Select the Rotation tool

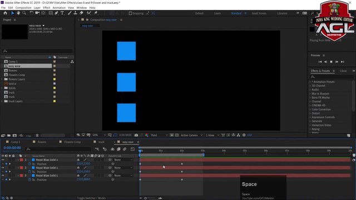click(31, 13)
